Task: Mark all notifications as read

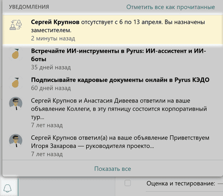Action: [x=171, y=7]
